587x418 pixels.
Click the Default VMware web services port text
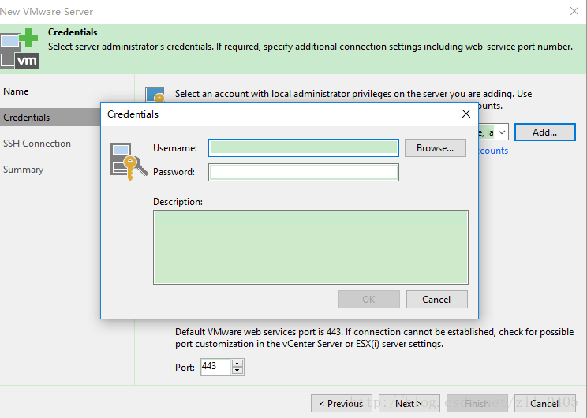point(374,338)
